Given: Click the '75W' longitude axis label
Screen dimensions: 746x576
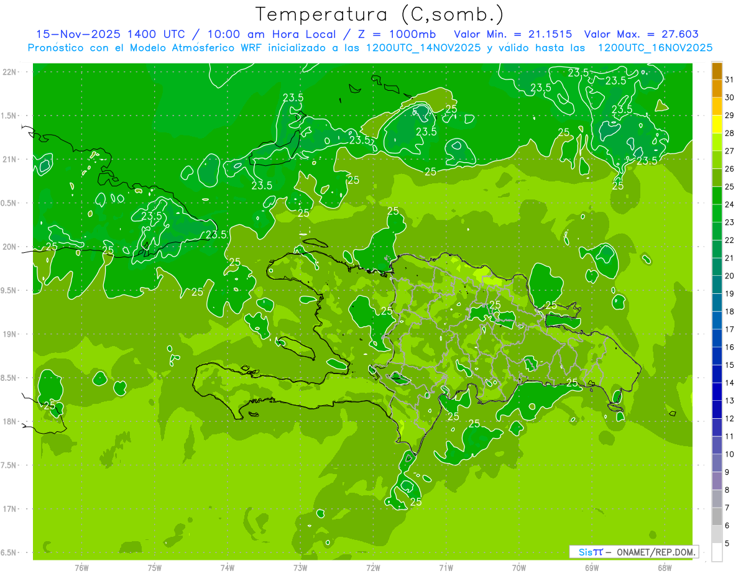Looking at the screenshot, I should click(154, 567).
